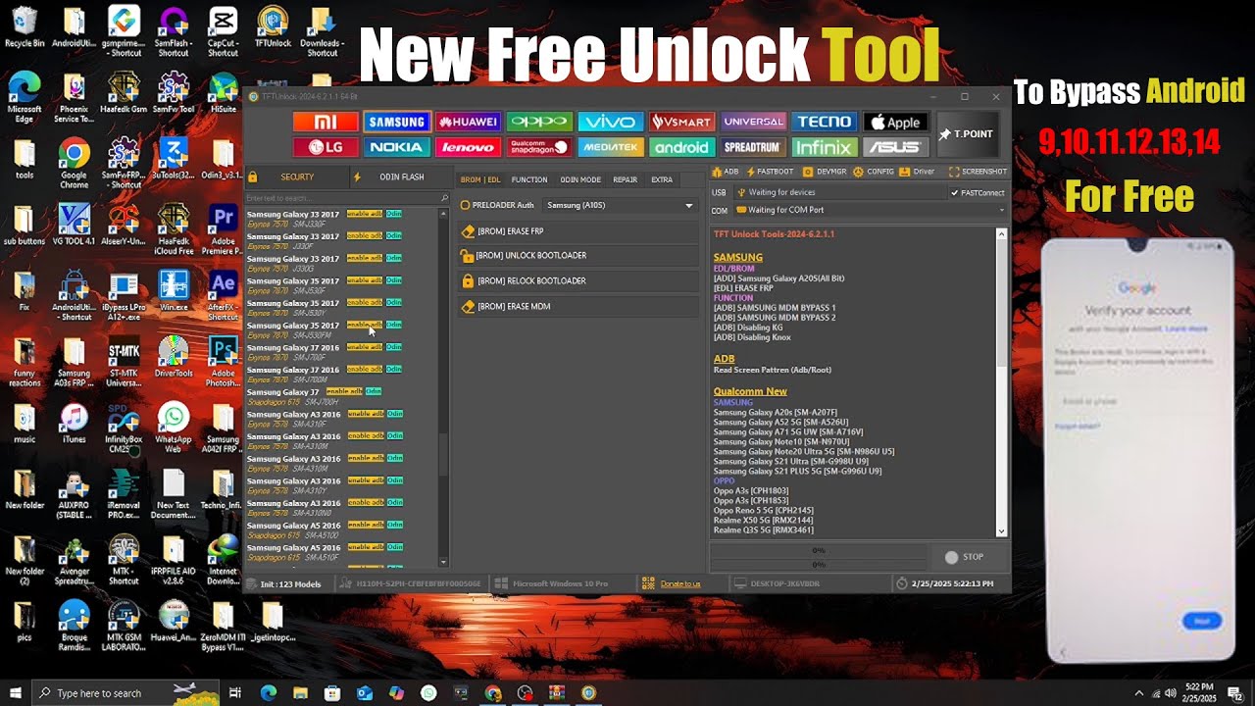The height and width of the screenshot is (706, 1255).
Task: Select the Lenovo brand button
Action: (x=468, y=147)
